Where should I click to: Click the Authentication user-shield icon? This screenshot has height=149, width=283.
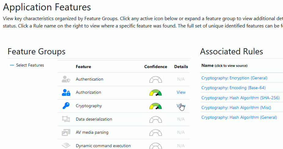point(66,79)
